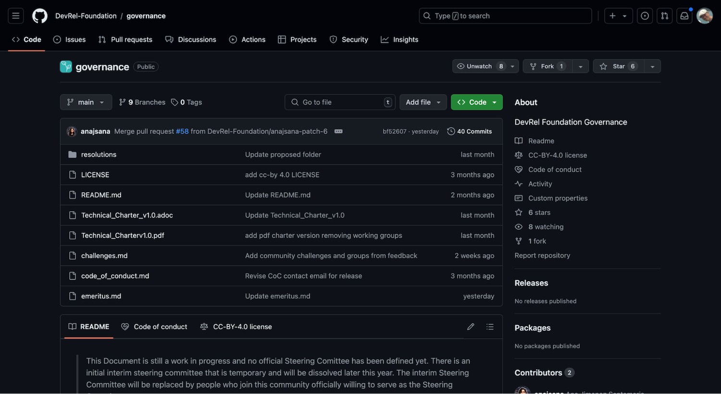Open the pull requests shortcut icon in header
Viewport: 721px width, 394px height.
tap(665, 16)
